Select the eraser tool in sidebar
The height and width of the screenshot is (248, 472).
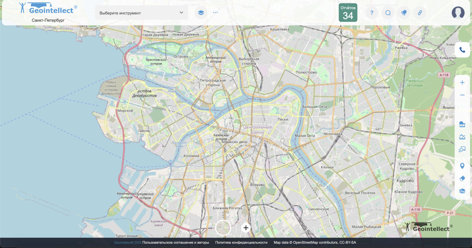coord(462,179)
